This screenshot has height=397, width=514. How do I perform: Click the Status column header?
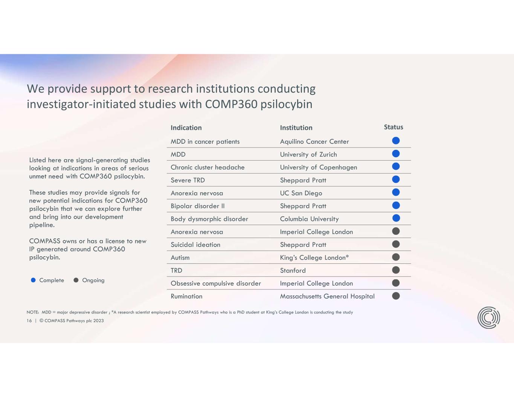tap(394, 127)
